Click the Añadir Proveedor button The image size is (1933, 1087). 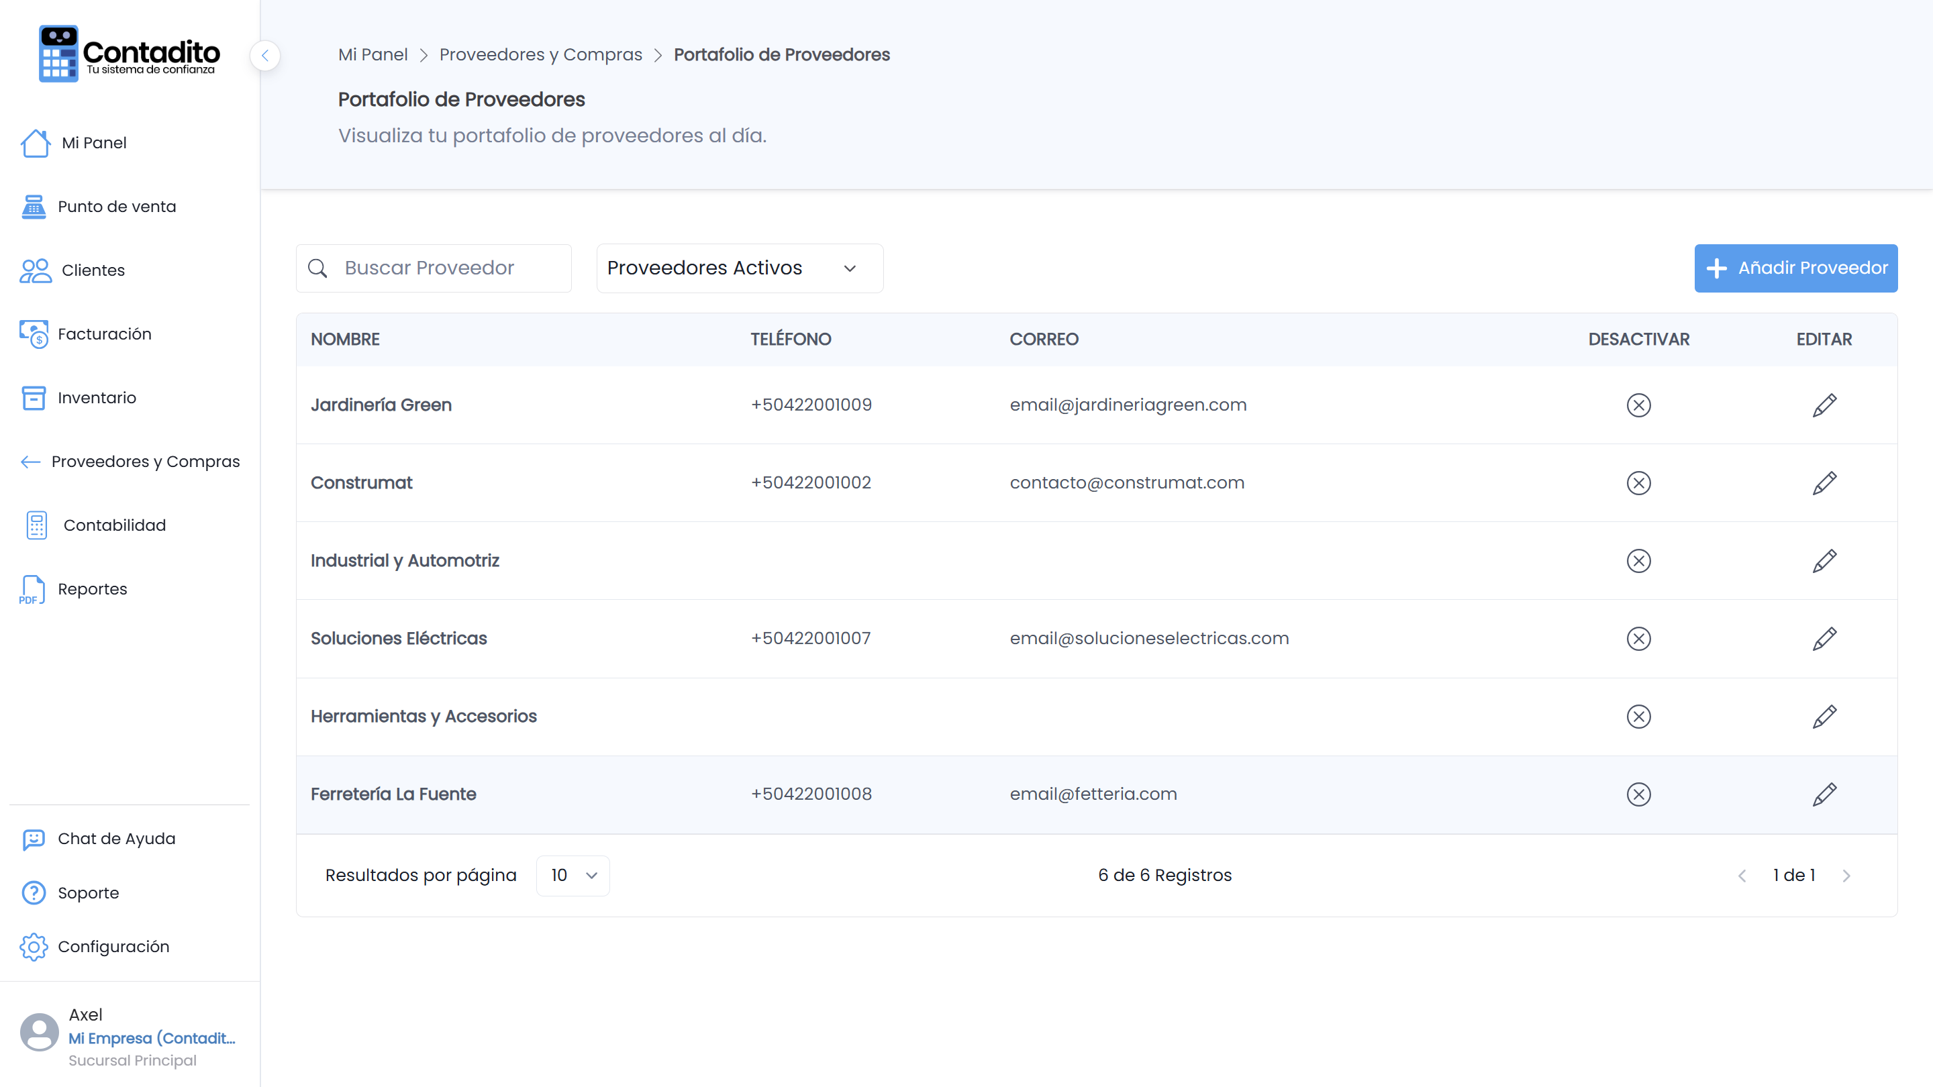pos(1795,268)
